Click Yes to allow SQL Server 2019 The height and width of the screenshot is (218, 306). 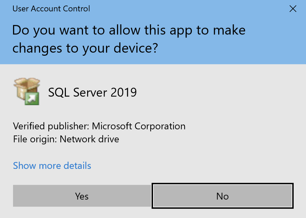click(x=82, y=196)
